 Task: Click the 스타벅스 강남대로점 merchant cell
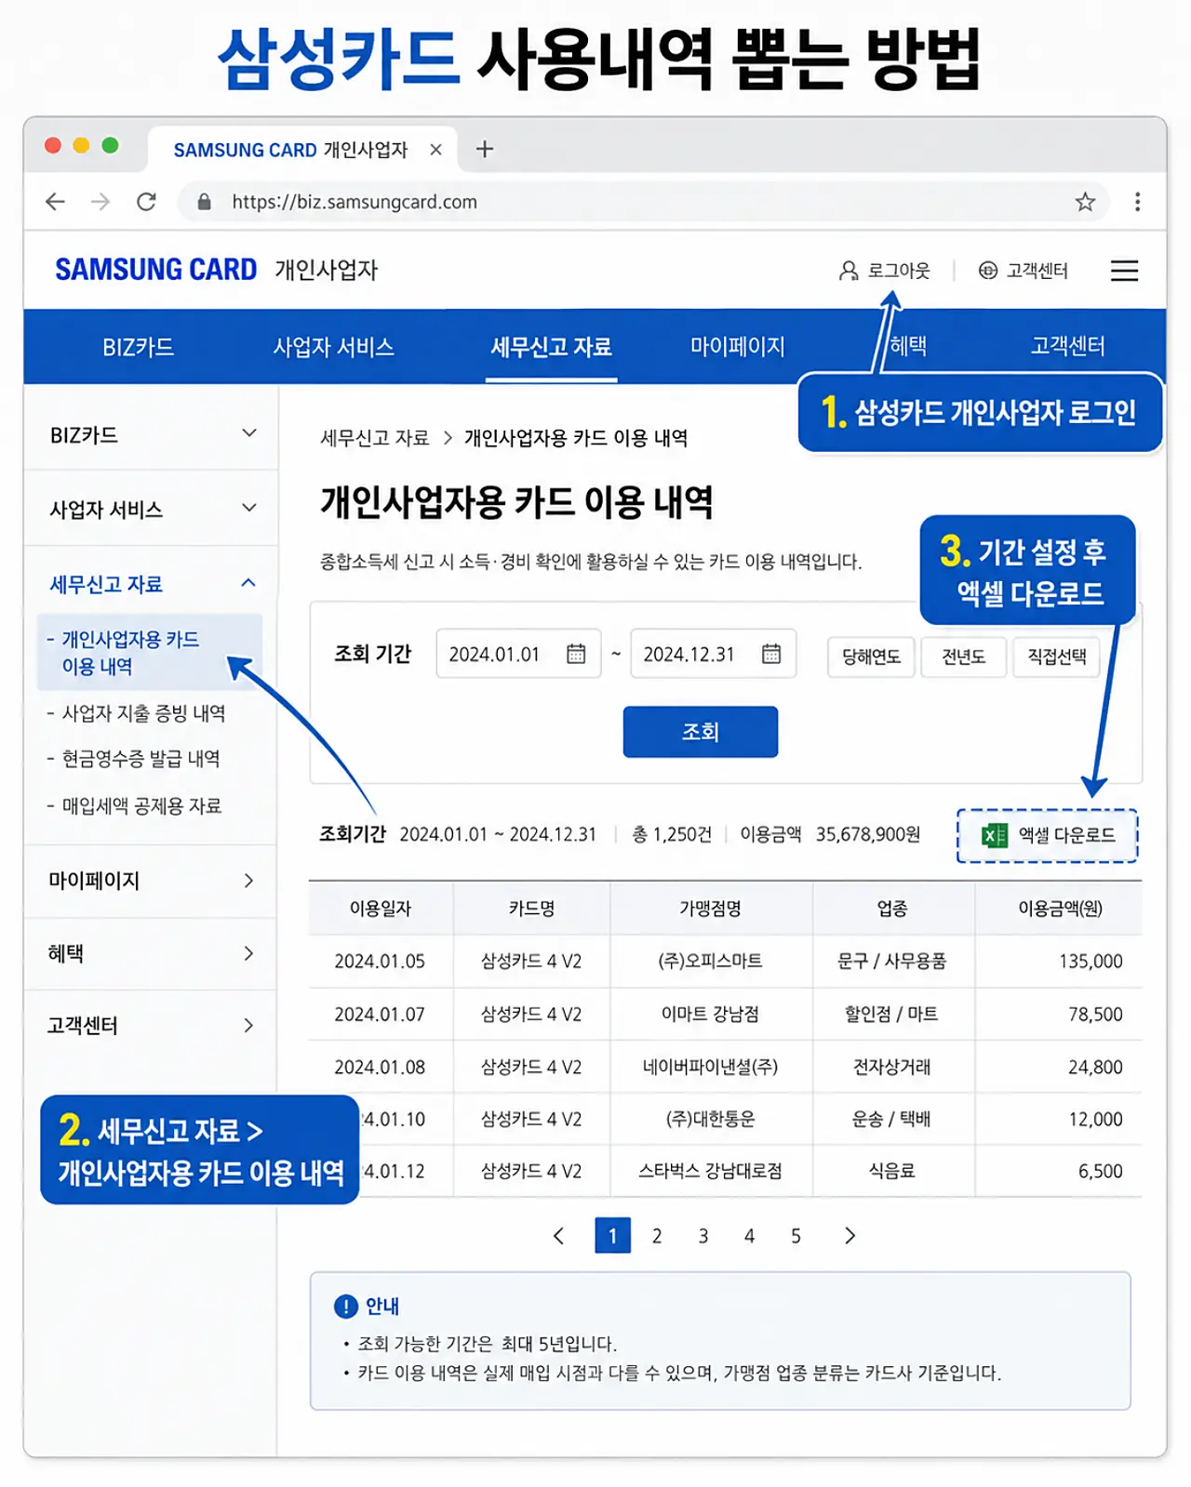click(x=710, y=1171)
